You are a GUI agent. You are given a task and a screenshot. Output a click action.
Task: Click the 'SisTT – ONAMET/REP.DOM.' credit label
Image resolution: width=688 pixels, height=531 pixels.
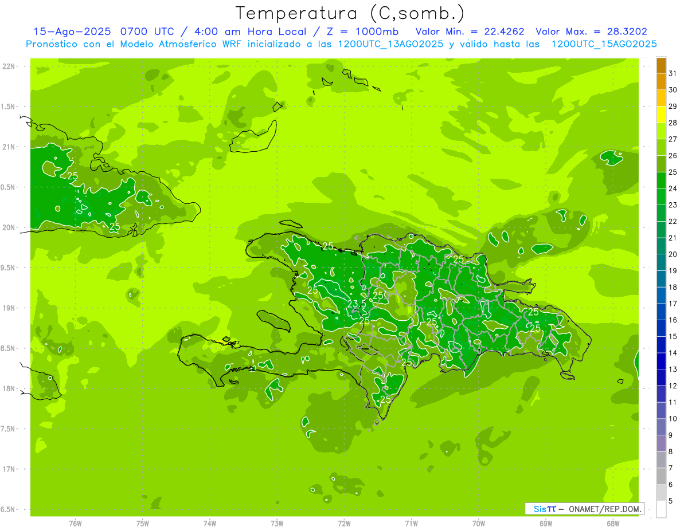(584, 509)
